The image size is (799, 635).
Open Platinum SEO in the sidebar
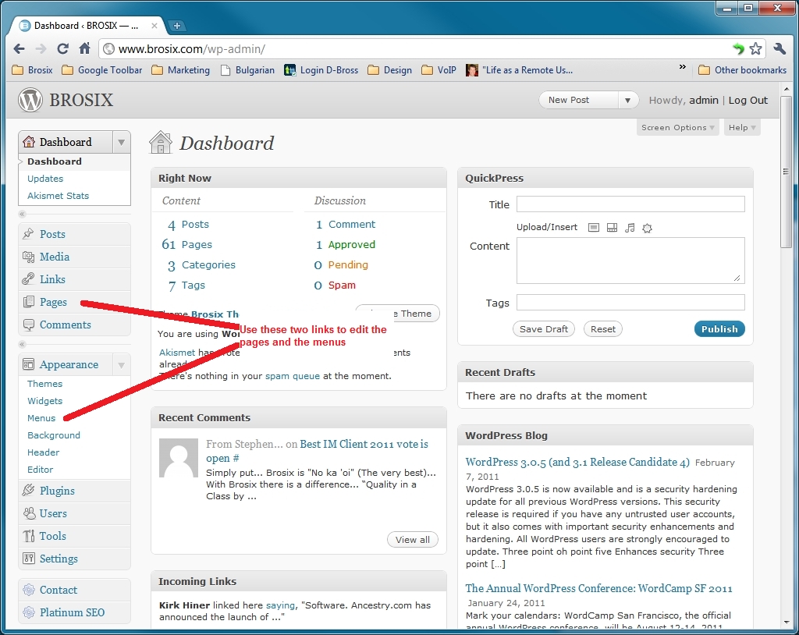(74, 612)
